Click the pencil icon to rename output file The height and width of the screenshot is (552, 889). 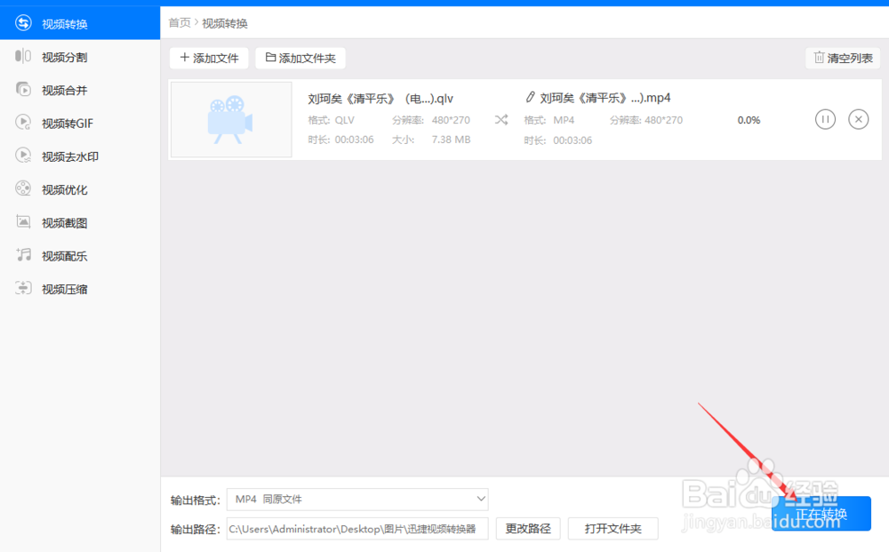[531, 97]
